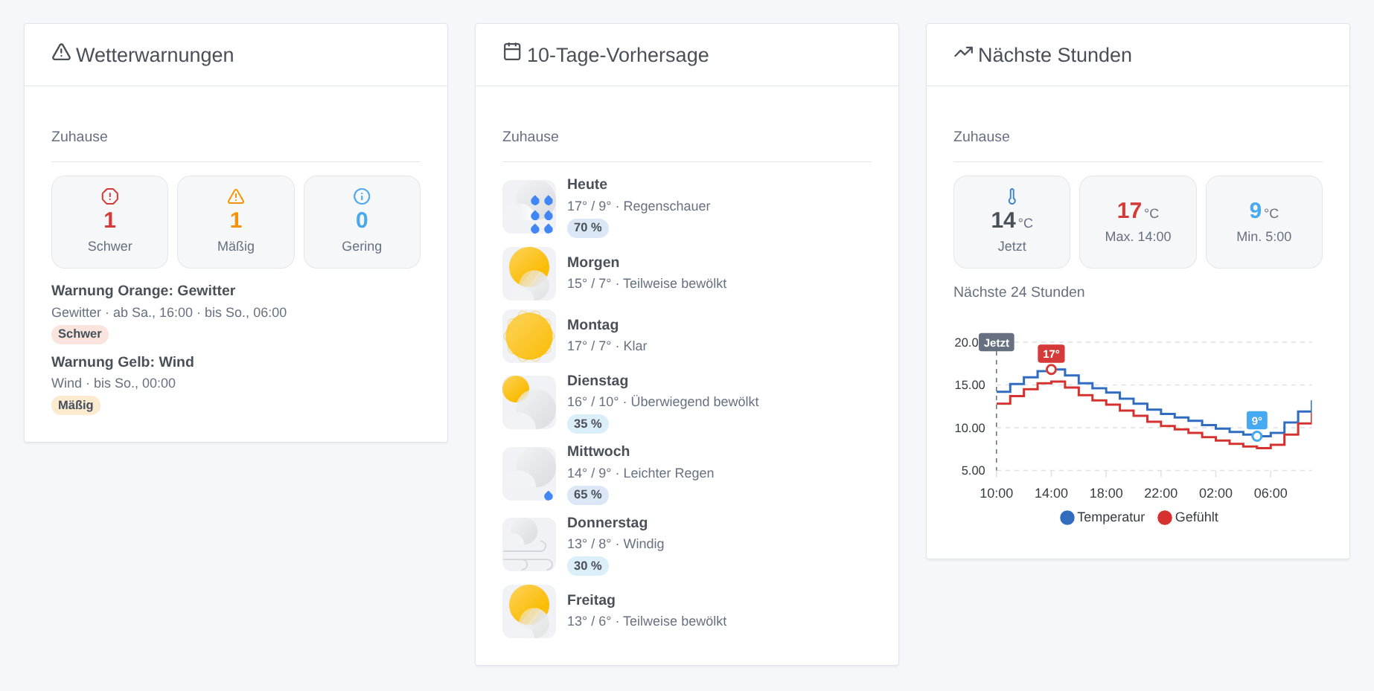Click the rain shower icon for Heute
The height and width of the screenshot is (691, 1374).
[529, 207]
